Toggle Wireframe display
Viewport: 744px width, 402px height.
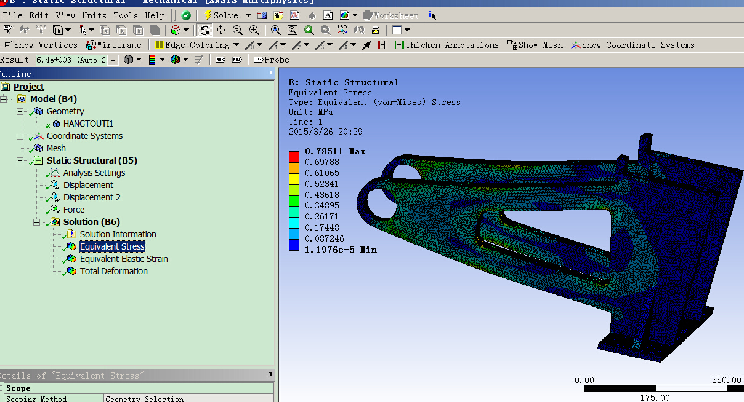[x=114, y=45]
